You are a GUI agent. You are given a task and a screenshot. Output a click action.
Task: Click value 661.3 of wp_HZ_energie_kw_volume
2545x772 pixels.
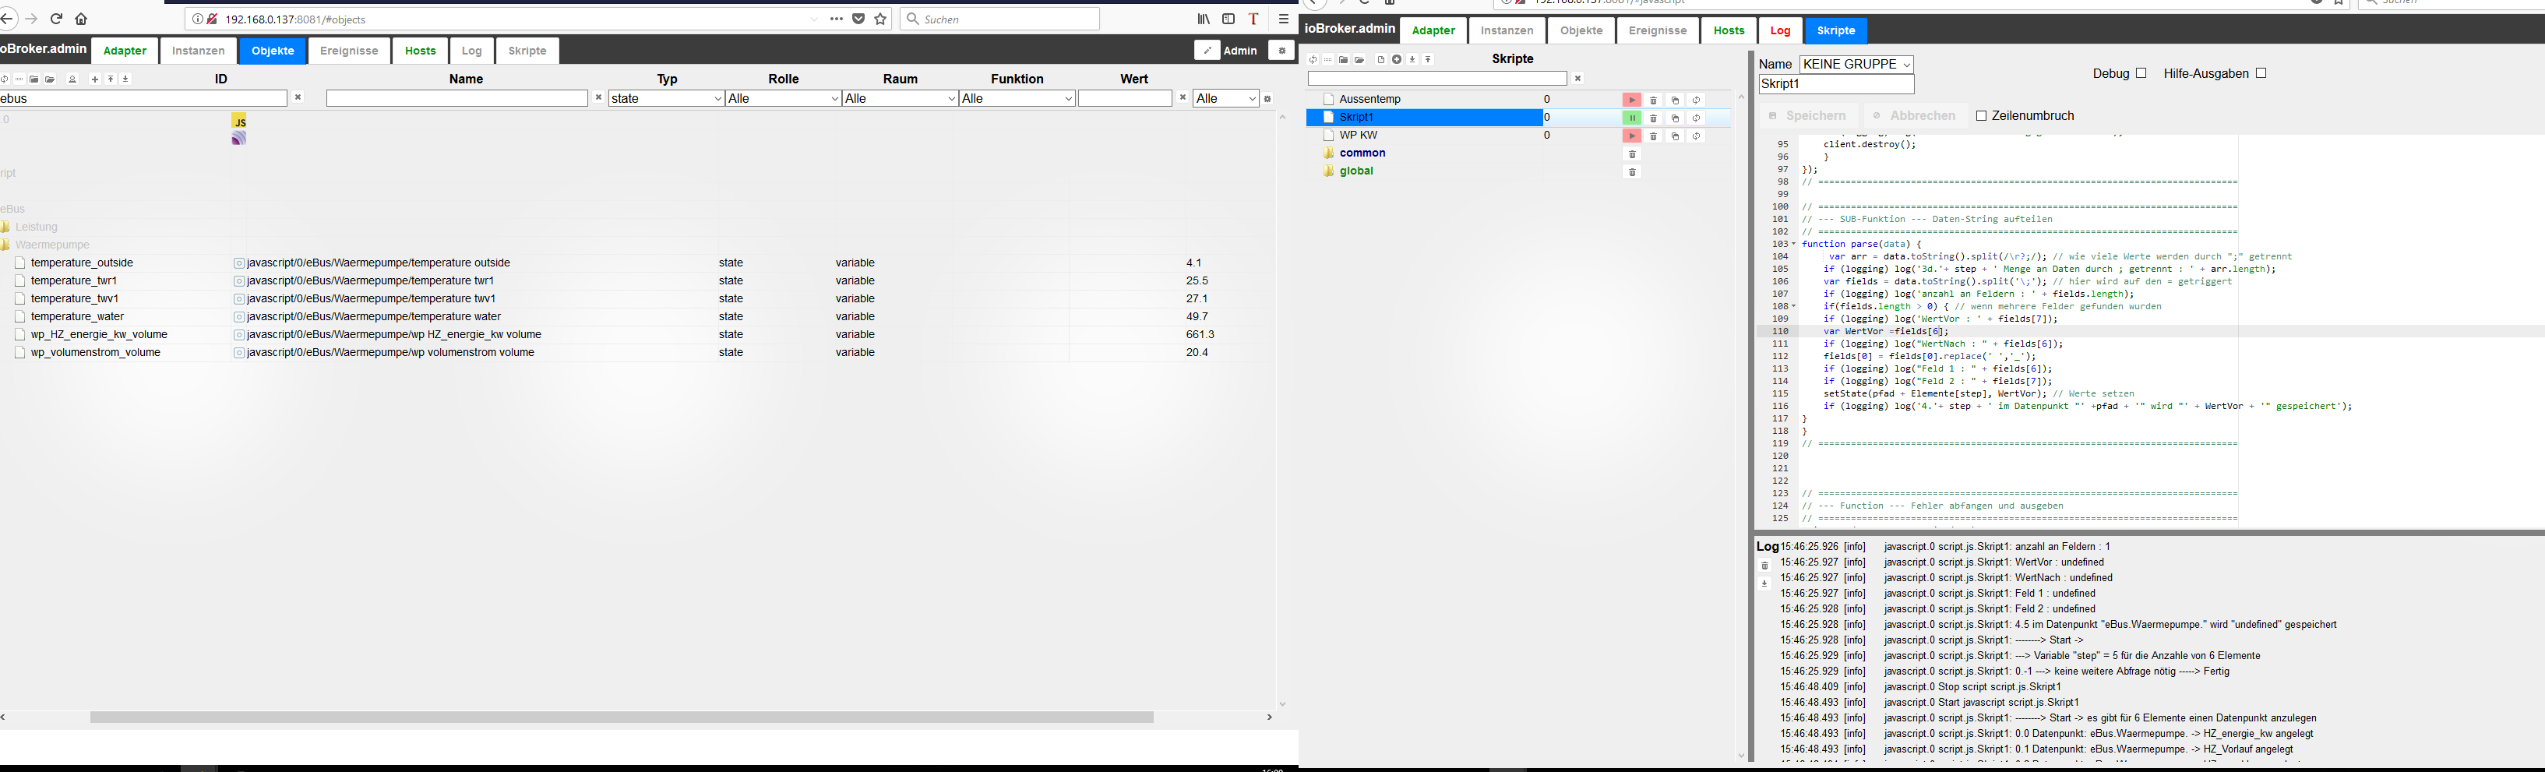pos(1200,335)
